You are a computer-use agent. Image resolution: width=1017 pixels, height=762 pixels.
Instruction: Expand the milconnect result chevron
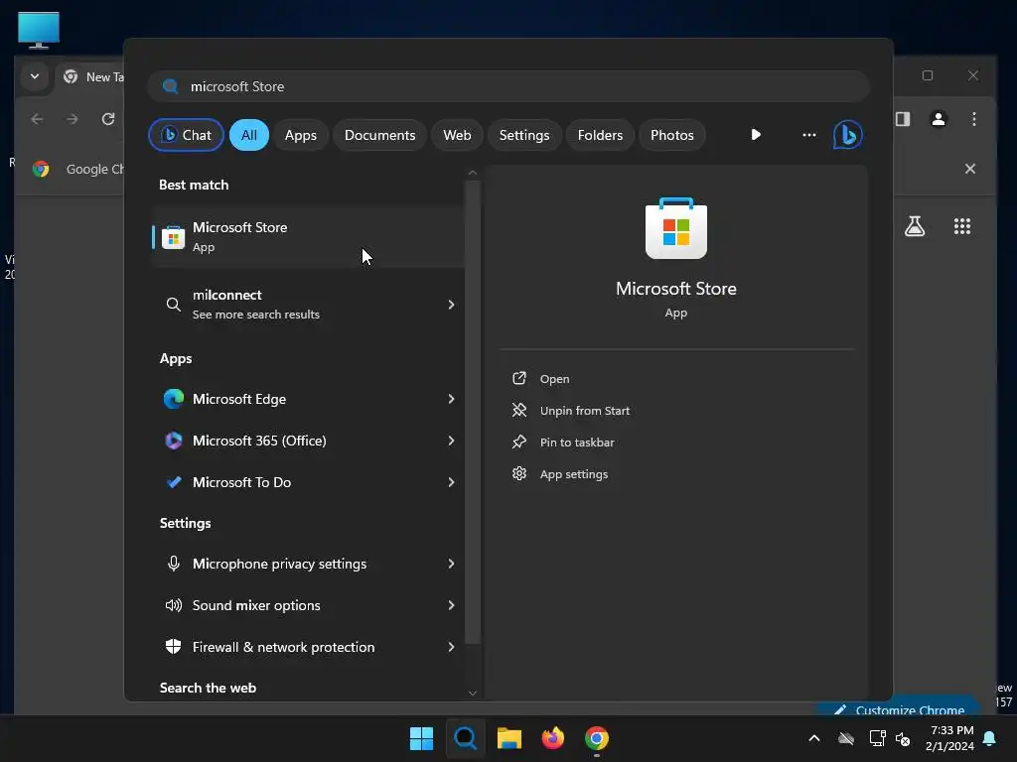coord(451,305)
